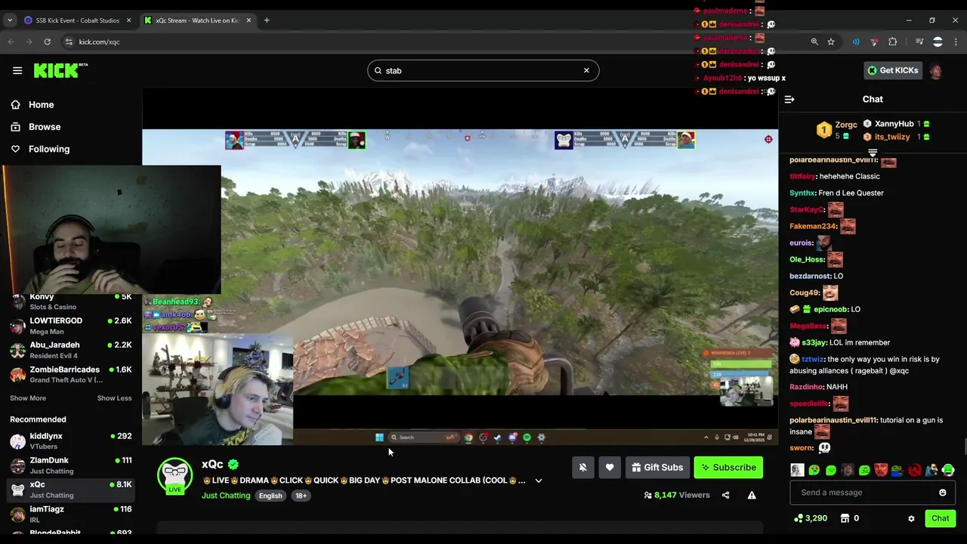Open Chrome three-dot menu
This screenshot has height=544, width=967.
pos(955,42)
